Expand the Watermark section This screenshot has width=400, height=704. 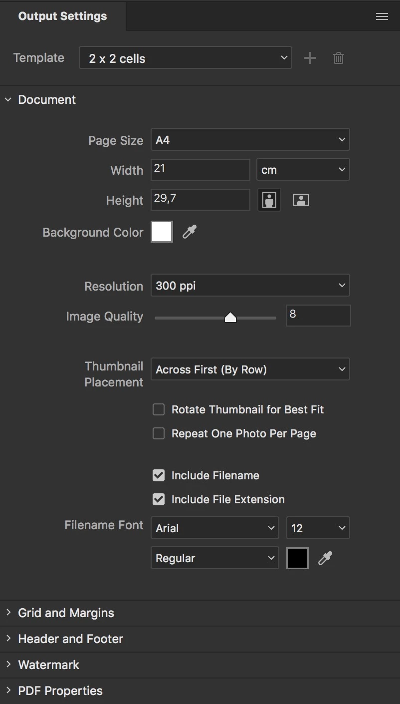[x=48, y=665]
